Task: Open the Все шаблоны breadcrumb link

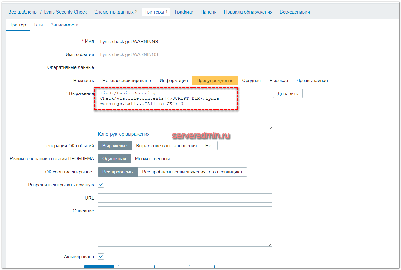Action: point(23,12)
